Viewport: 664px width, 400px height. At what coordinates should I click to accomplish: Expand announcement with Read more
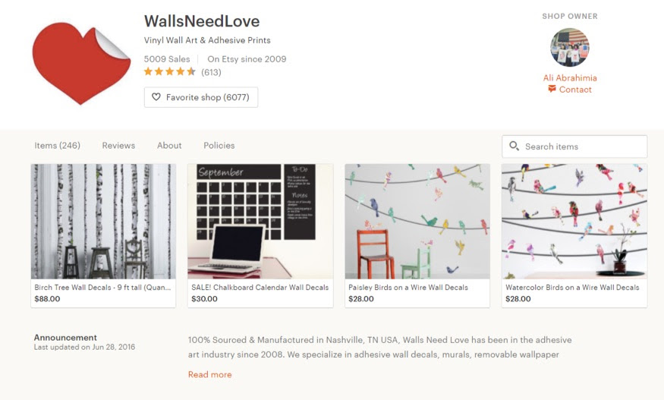[x=209, y=375]
